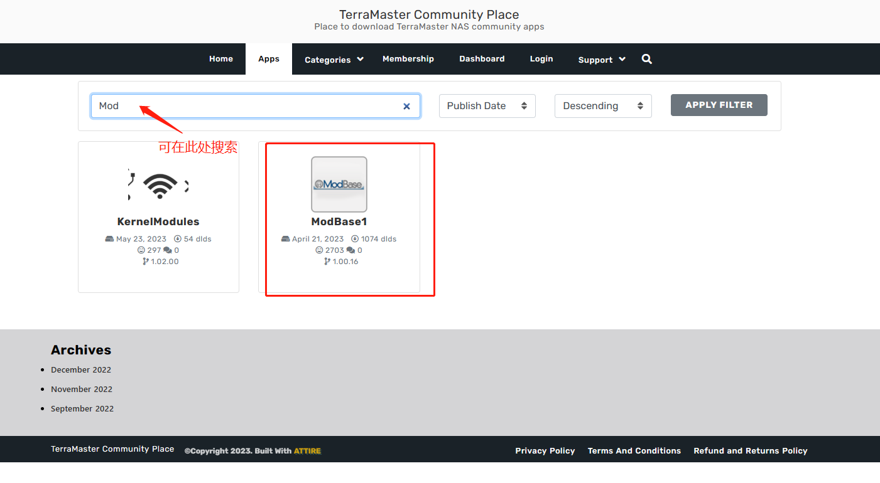The height and width of the screenshot is (483, 880).
Task: Open the Refund and Returns Policy link
Action: click(751, 450)
